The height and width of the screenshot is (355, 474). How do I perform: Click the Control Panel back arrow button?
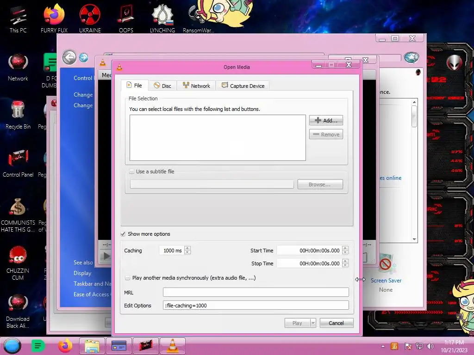click(x=69, y=57)
